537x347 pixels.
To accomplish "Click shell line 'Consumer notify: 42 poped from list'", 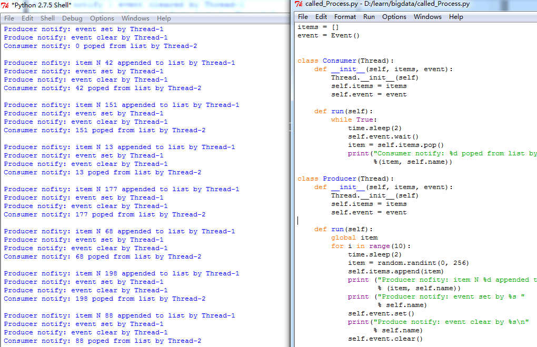I will pyautogui.click(x=103, y=88).
